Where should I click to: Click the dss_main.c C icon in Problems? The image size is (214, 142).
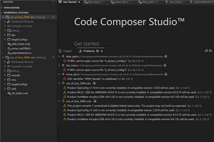point(63,65)
